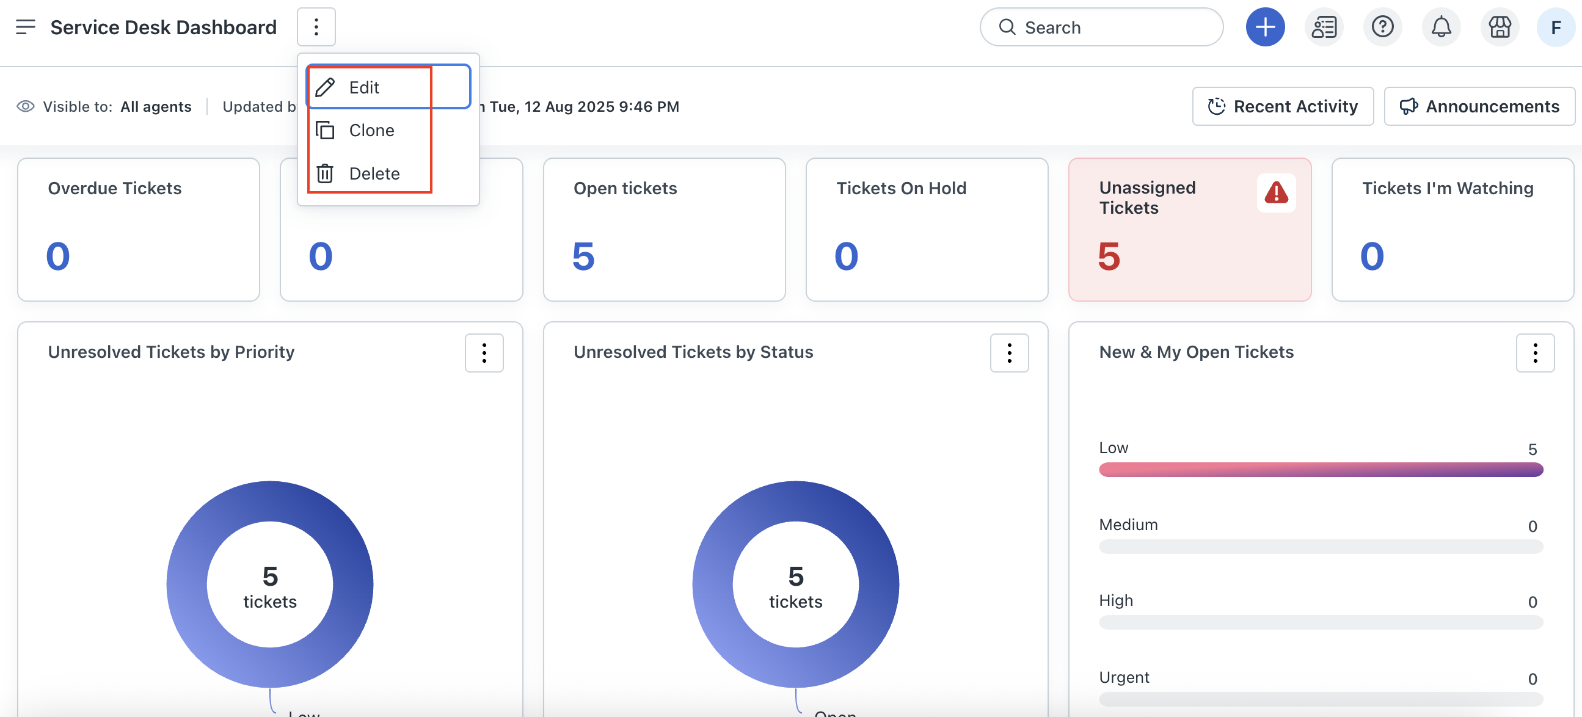Image resolution: width=1582 pixels, height=717 pixels.
Task: Open the user profile avatar F
Action: (1555, 27)
